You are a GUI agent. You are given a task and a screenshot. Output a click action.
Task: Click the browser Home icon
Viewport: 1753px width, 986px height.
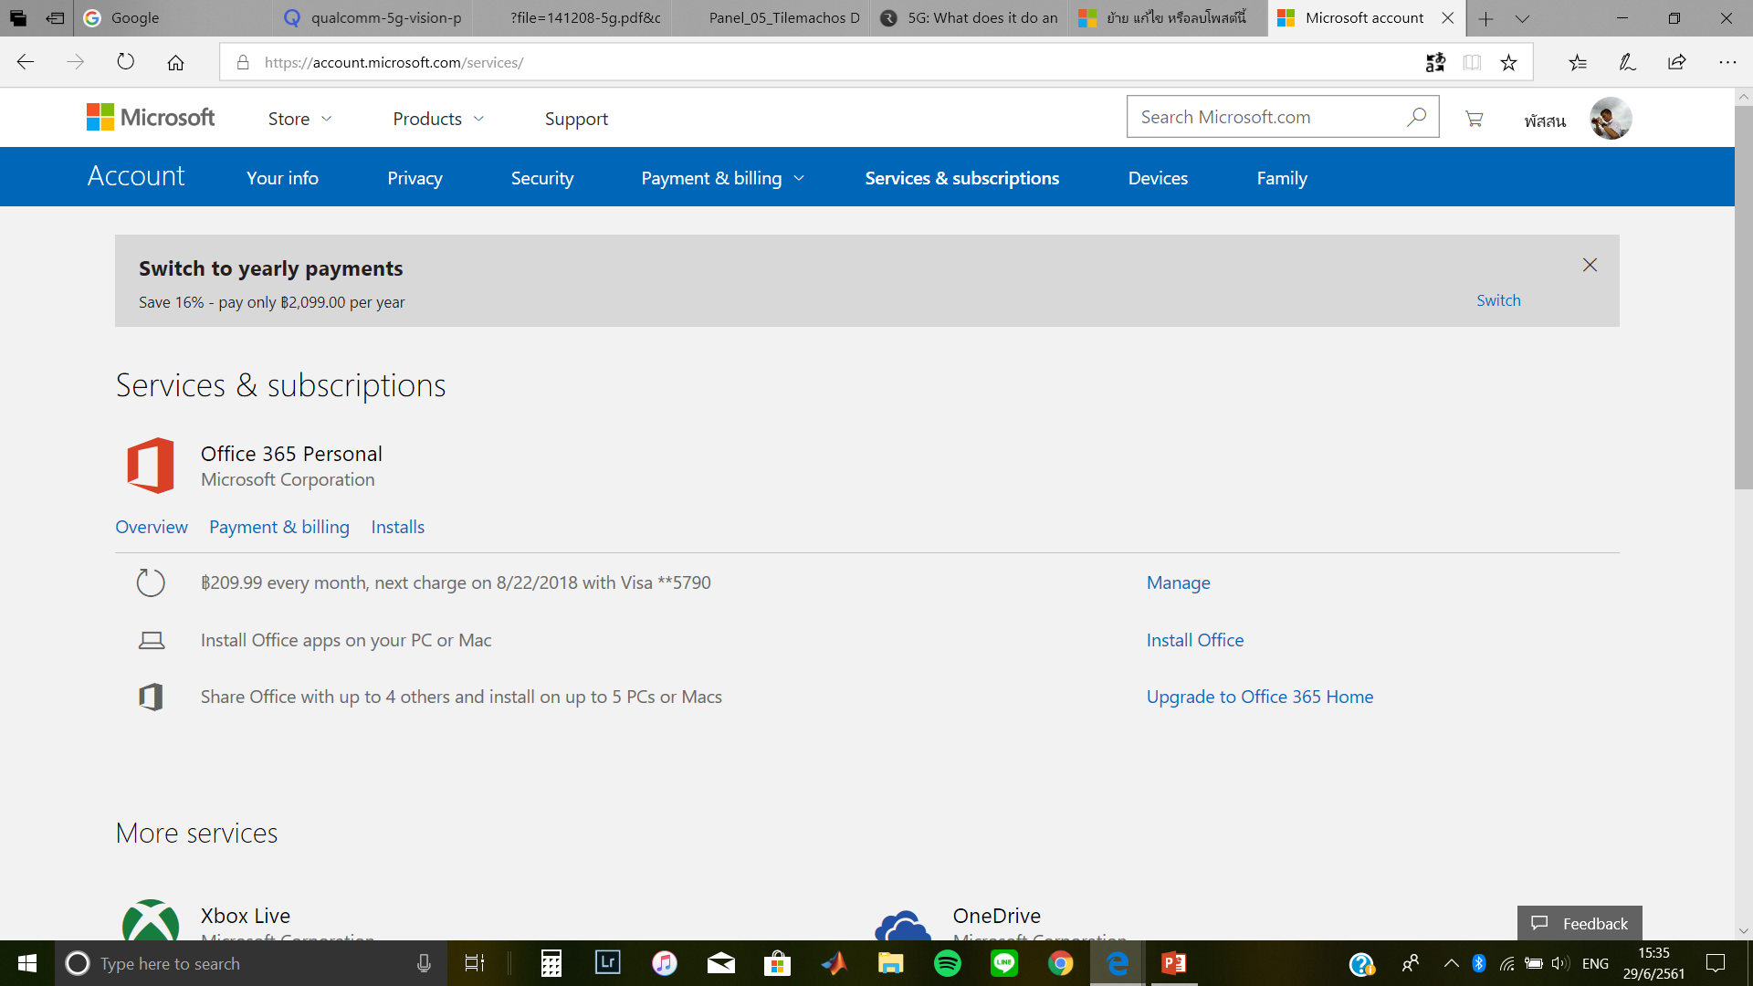(175, 62)
